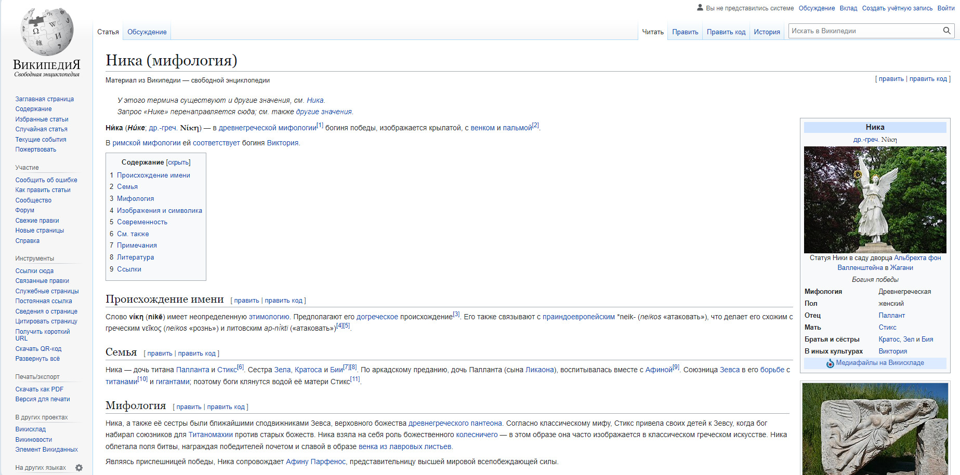Edit the Семья section via править
Viewport: 960px width, 475px height.
160,354
